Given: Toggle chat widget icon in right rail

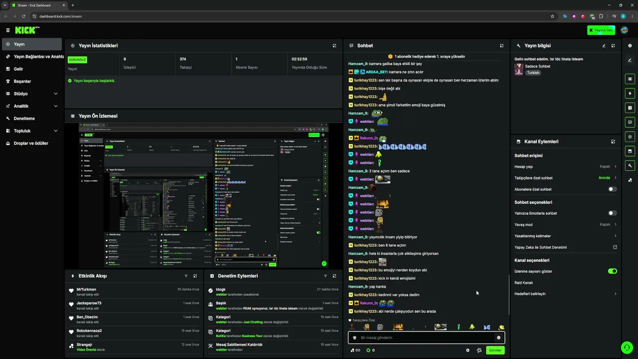Looking at the screenshot, I should [630, 122].
